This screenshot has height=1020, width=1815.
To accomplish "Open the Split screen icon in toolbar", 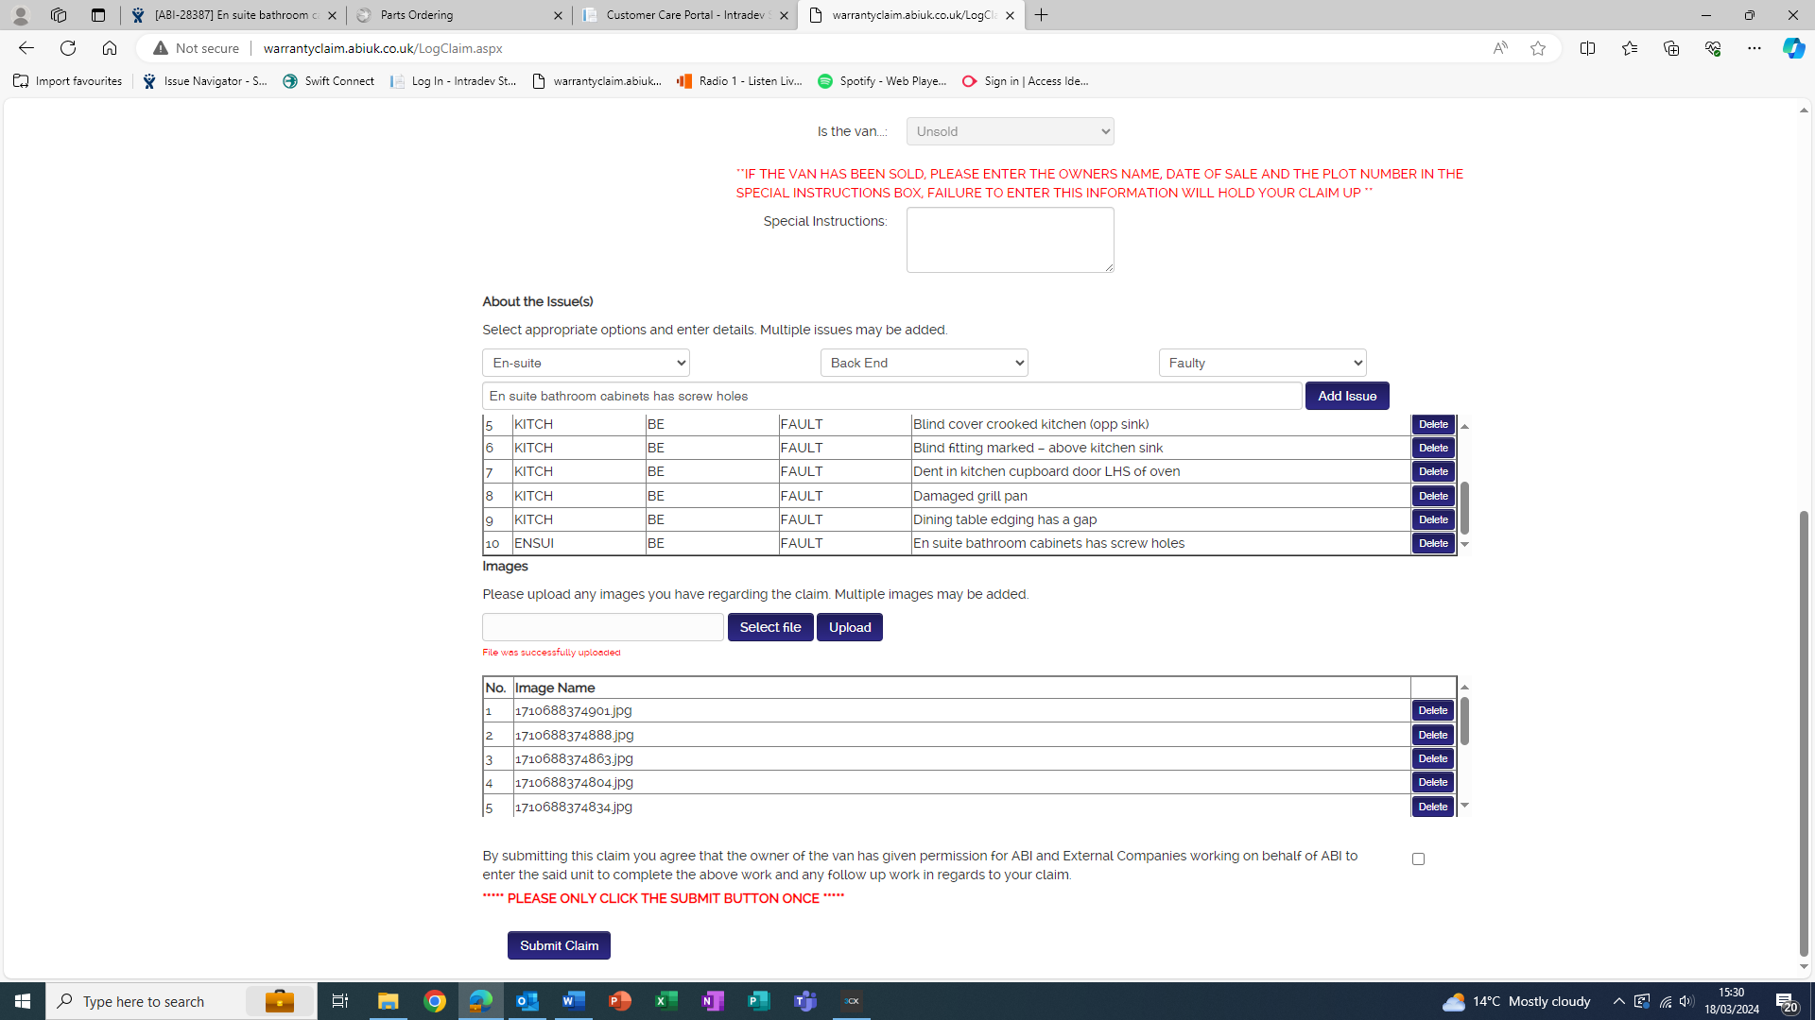I will point(1587,48).
